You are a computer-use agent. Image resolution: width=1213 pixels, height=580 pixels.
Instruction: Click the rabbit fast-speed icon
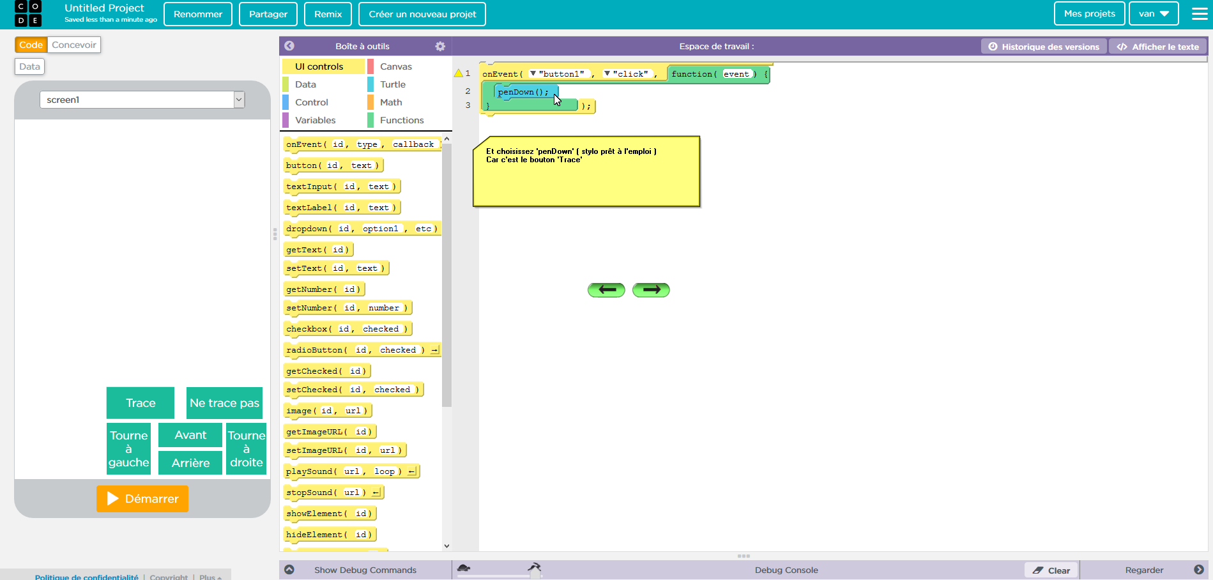pos(535,567)
